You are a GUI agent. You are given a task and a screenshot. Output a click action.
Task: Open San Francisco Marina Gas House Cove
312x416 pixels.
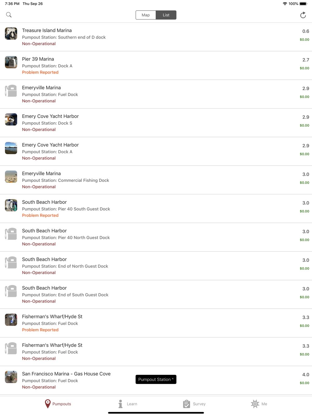[x=66, y=374]
